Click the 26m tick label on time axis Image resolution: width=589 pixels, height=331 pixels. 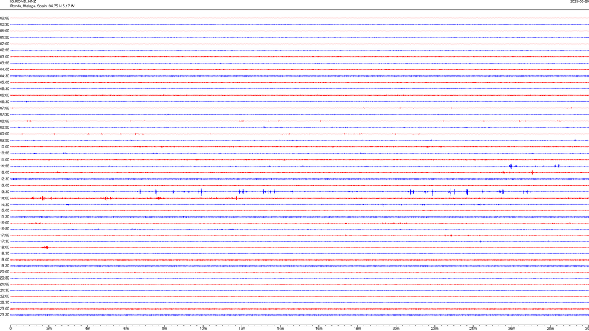[512, 329]
